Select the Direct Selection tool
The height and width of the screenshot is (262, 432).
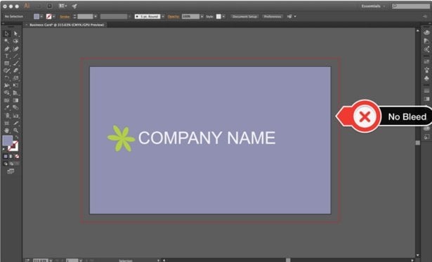15,34
